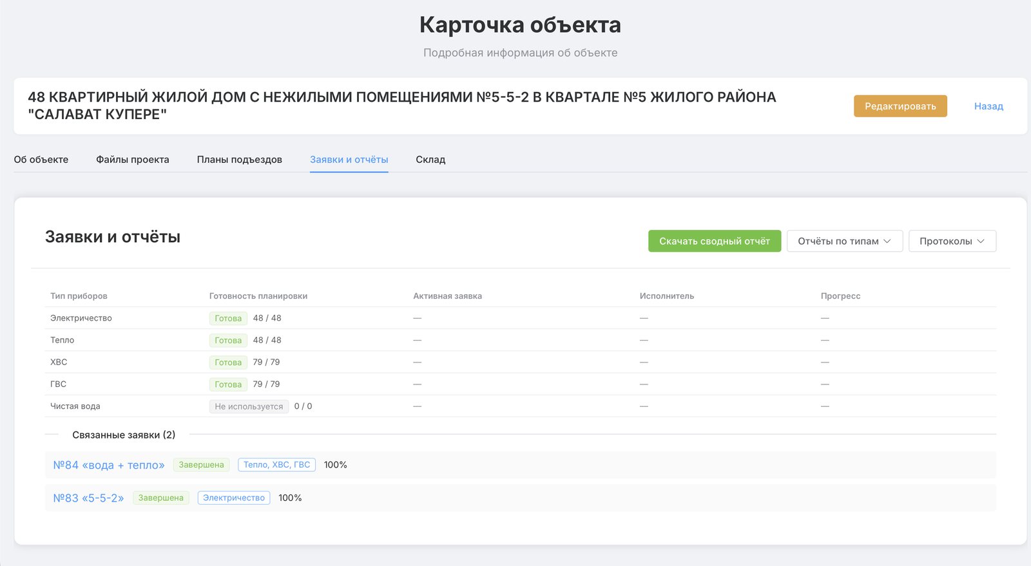1031x566 pixels.
Task: Click the Готовность планировки column header
Action: pyautogui.click(x=258, y=296)
